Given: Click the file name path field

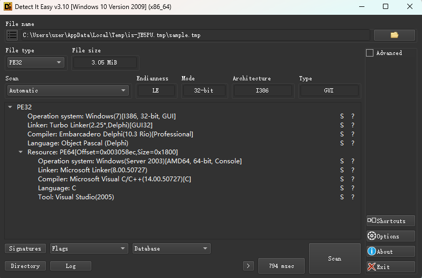Looking at the screenshot, I should click(x=195, y=35).
